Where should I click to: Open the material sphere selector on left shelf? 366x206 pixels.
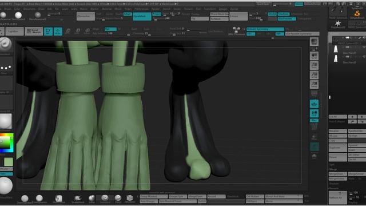(x=6, y=121)
